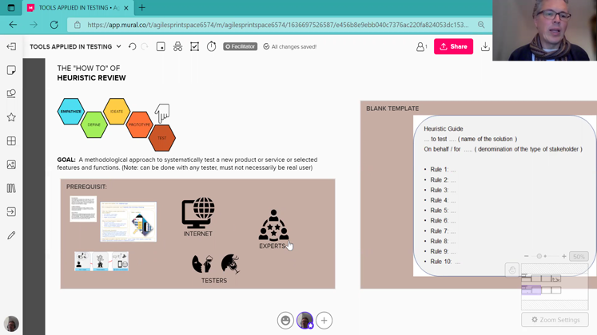
Task: View site lock information
Action: (x=78, y=25)
